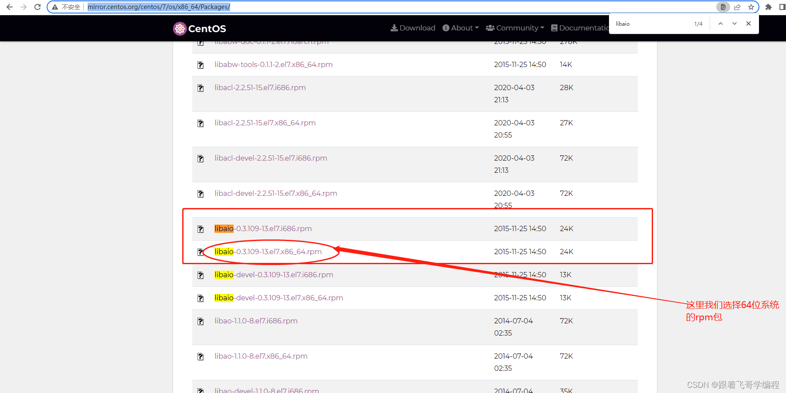Image resolution: width=786 pixels, height=393 pixels.
Task: Click file icon beside libao x86_64 rpm
Action: pos(201,356)
